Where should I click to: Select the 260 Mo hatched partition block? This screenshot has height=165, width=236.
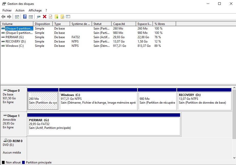[43, 99]
